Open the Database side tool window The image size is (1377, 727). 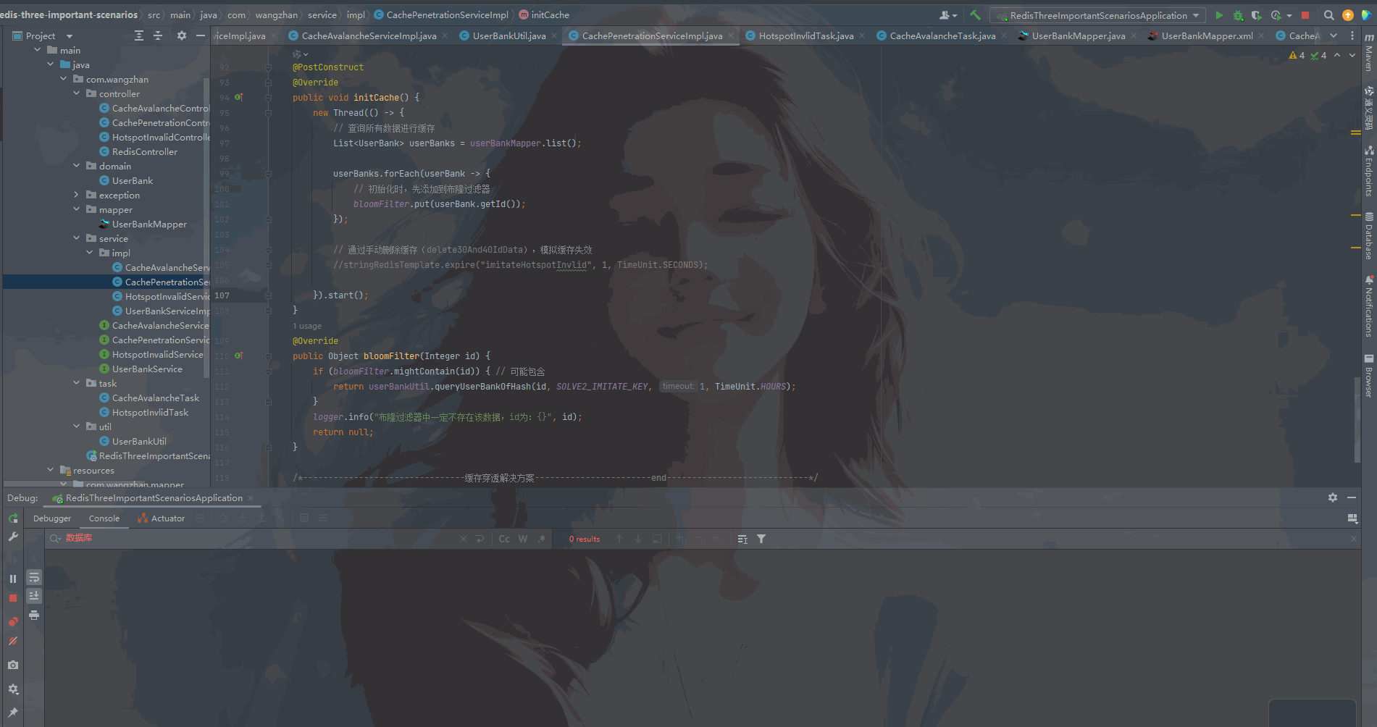click(1369, 235)
